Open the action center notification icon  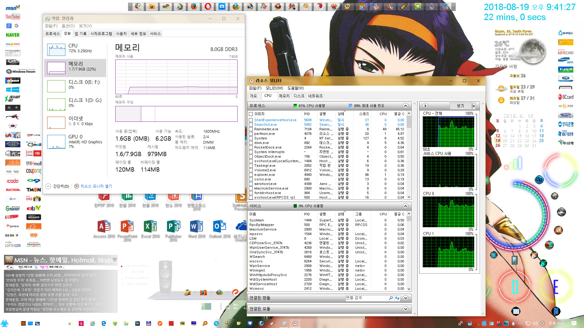tap(574, 323)
